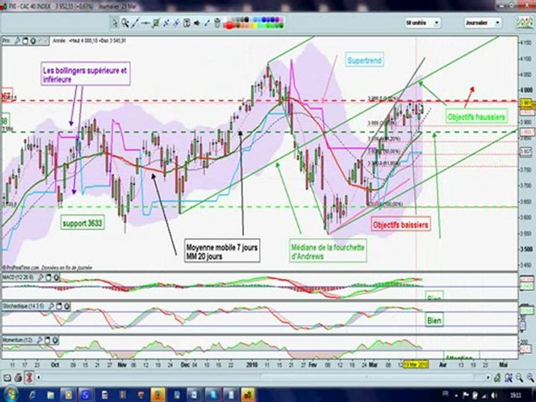Open the Journalier timeframe dropdown
This screenshot has width=536, height=402.
coord(482,23)
